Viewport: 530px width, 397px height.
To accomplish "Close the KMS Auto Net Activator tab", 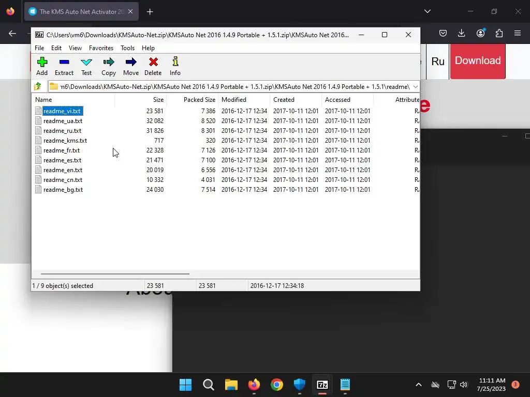I will point(130,11).
